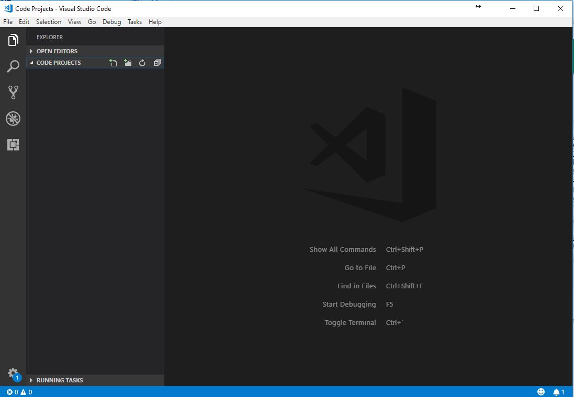Image resolution: width=574 pixels, height=397 pixels.
Task: Click the Toggle Terminal text
Action: 351,322
